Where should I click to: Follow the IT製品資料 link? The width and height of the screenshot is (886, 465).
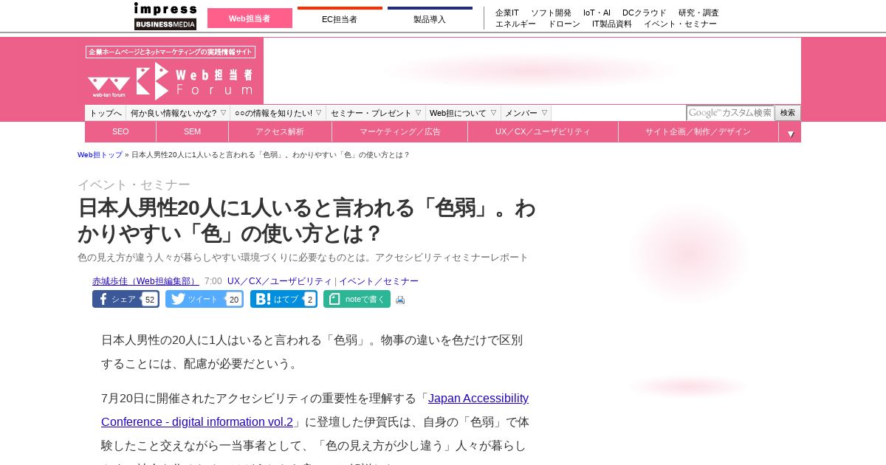coord(612,24)
